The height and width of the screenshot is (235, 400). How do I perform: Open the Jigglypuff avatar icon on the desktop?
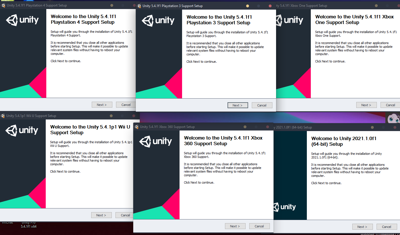pyautogui.click(x=393, y=118)
